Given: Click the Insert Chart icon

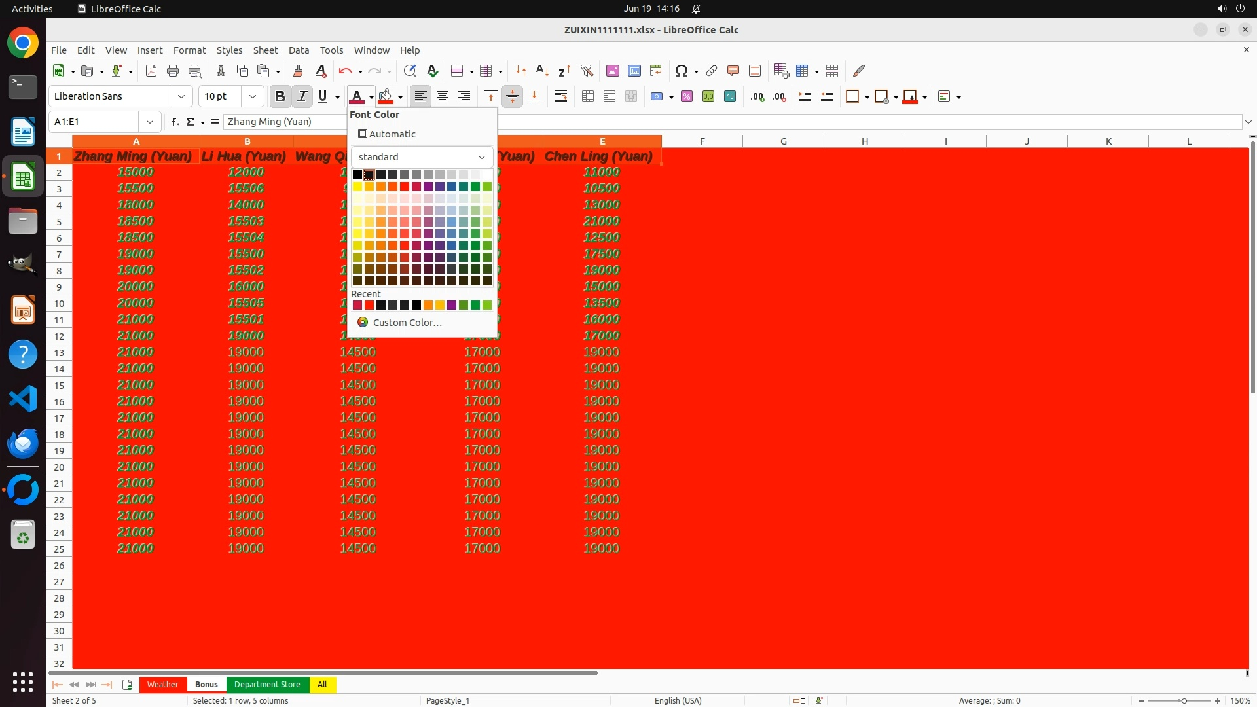Looking at the screenshot, I should pos(634,71).
